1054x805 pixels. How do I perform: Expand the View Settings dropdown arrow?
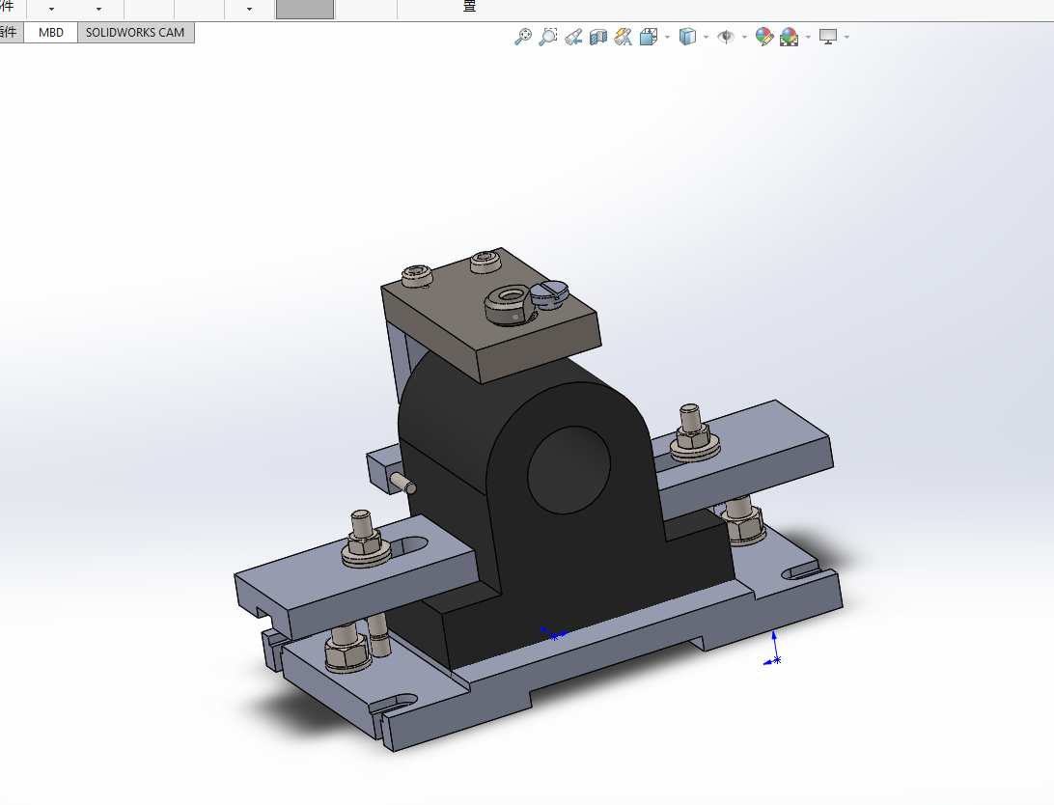click(847, 37)
